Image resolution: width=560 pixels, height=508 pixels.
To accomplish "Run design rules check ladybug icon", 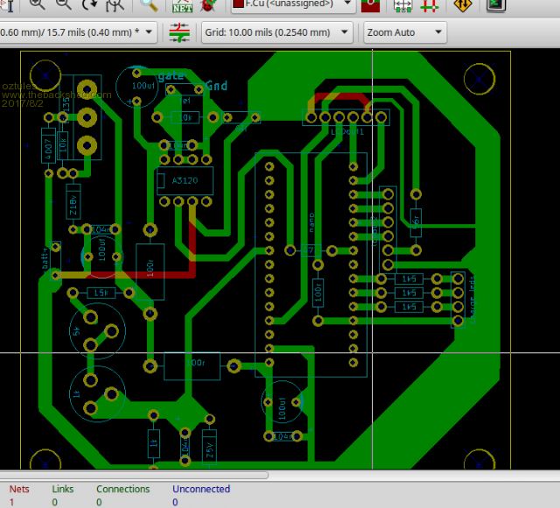I will click(x=208, y=4).
